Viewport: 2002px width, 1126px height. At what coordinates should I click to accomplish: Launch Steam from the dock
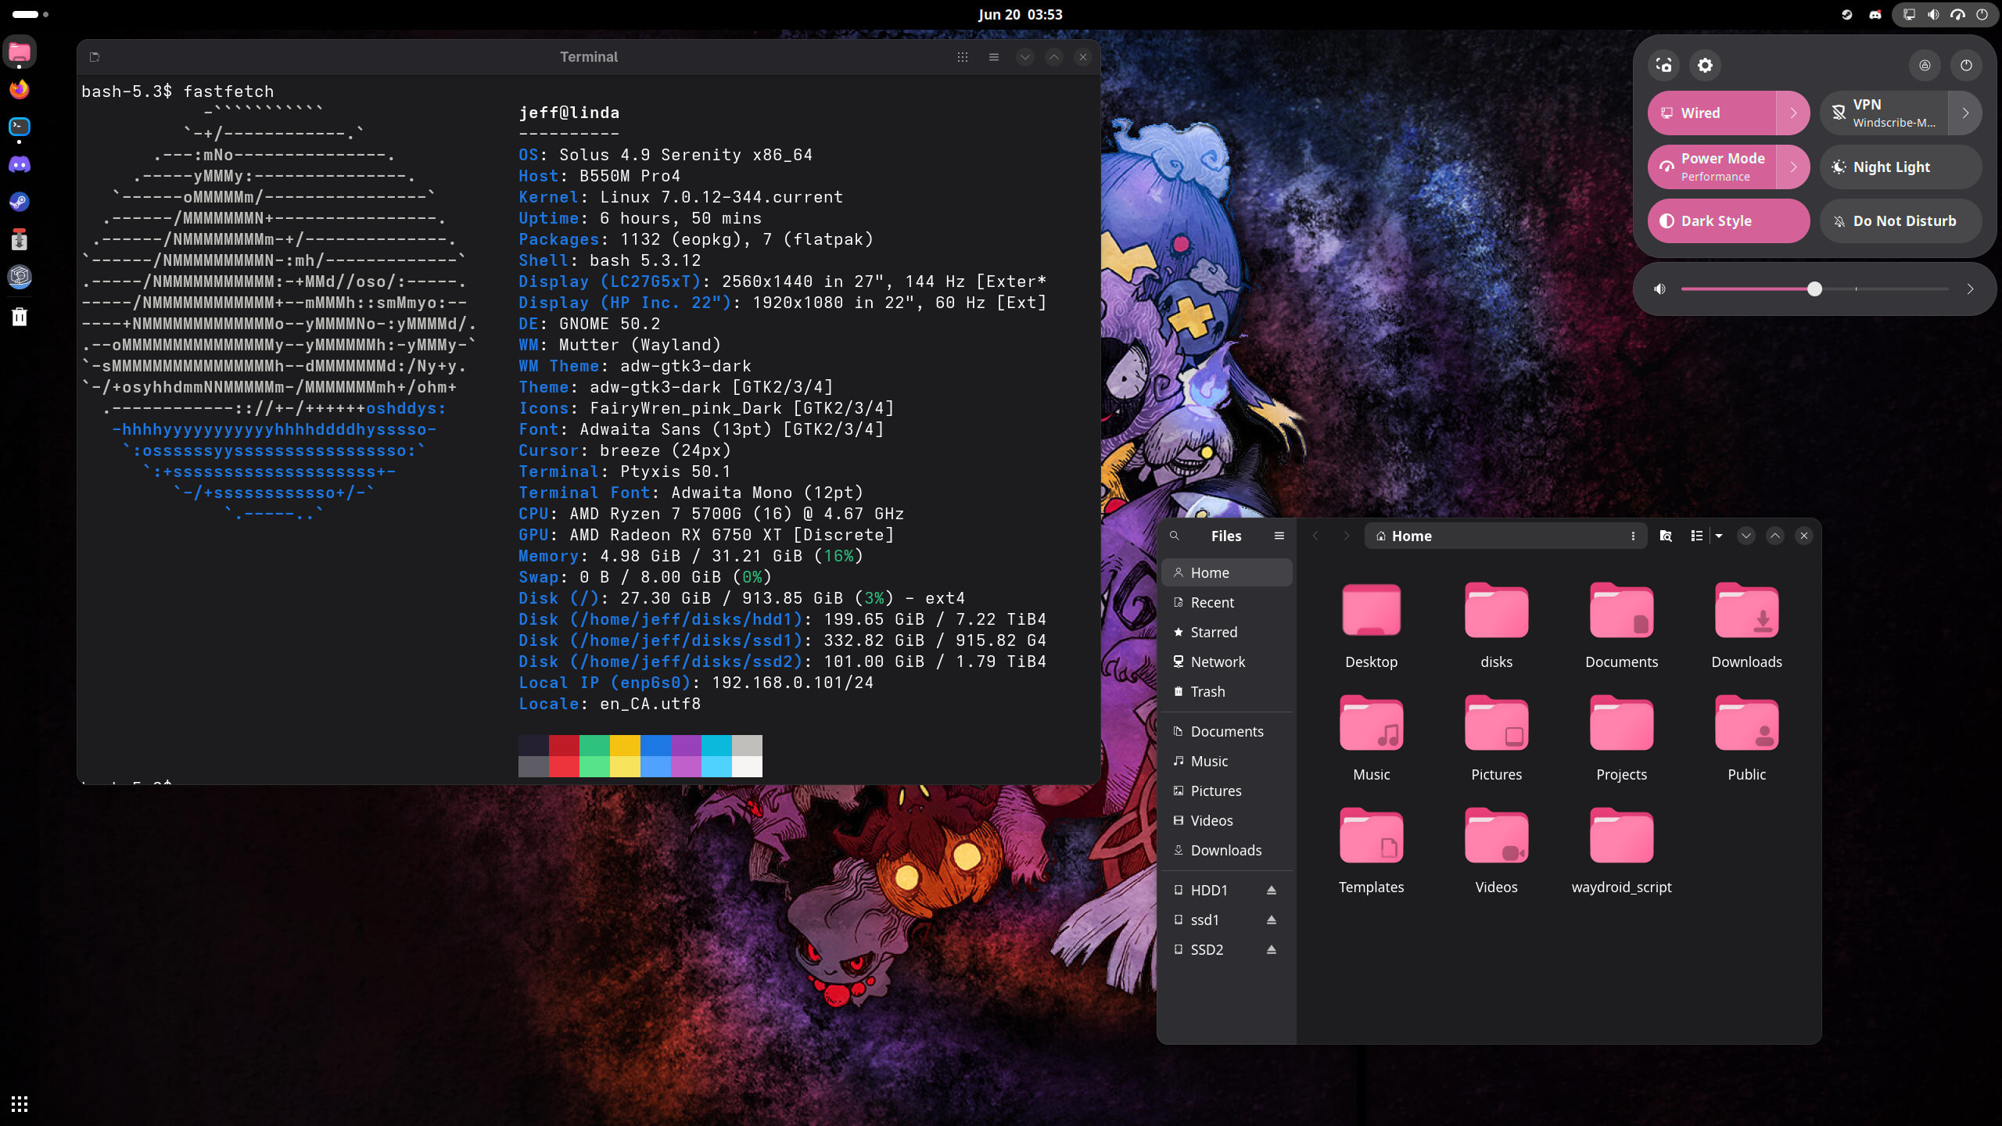pos(20,202)
